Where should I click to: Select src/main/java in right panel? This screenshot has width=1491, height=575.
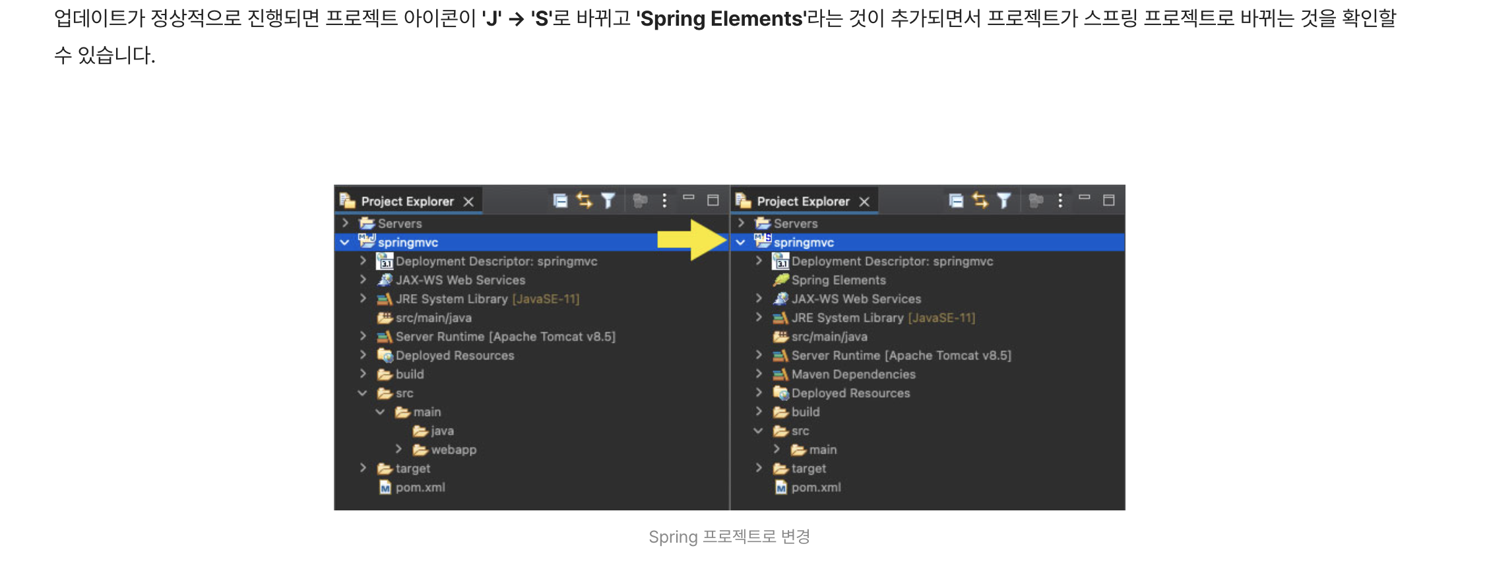(829, 337)
